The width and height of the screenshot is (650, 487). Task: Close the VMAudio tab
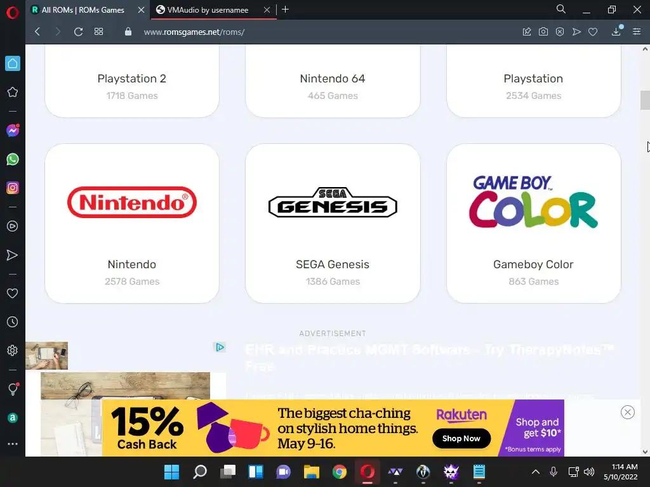267,10
